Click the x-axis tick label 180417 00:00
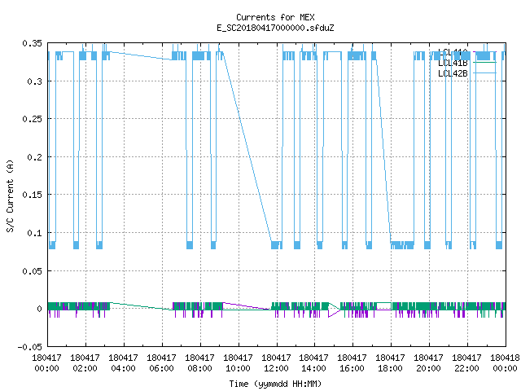 tap(47, 363)
